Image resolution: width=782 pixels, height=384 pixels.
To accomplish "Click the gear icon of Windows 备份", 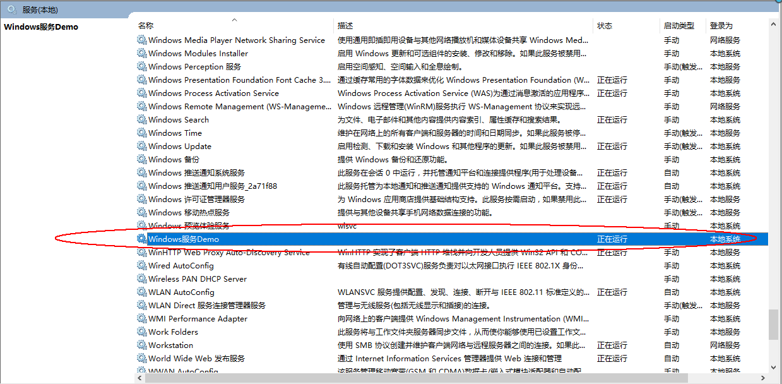I will [142, 159].
